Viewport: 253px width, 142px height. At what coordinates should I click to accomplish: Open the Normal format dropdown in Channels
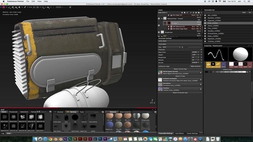195,62
